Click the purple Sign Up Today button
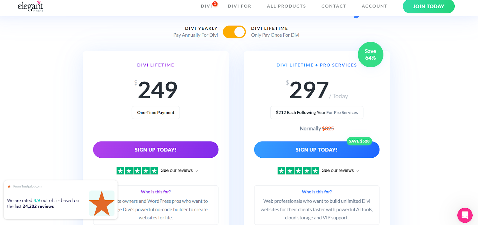Image resolution: width=478 pixels, height=225 pixels. (x=156, y=150)
